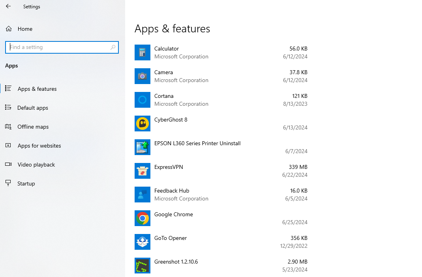
Task: Select the ExpressVPN app icon
Action: 143,171
